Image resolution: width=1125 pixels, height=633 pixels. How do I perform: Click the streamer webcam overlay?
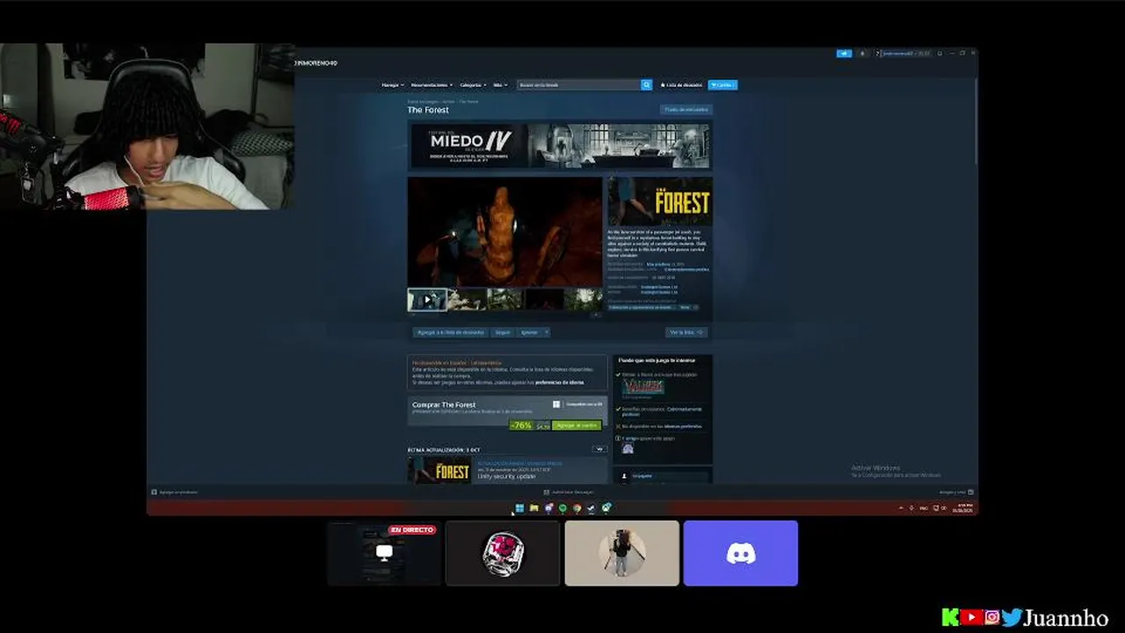[x=147, y=127]
